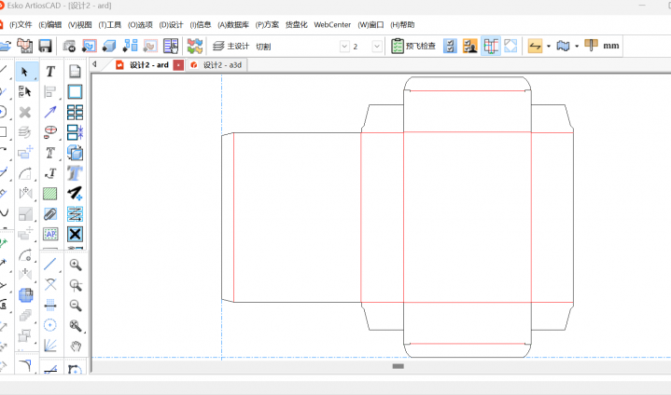Toggle the highlighted view mode toolbar button
This screenshot has width=671, height=395.
(x=491, y=46)
